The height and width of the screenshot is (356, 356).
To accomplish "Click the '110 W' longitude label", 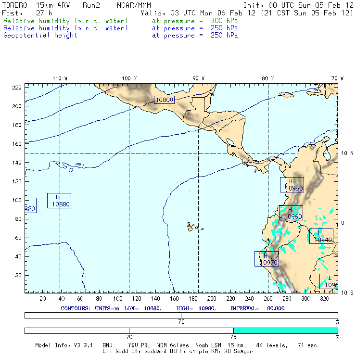I will (60, 78).
